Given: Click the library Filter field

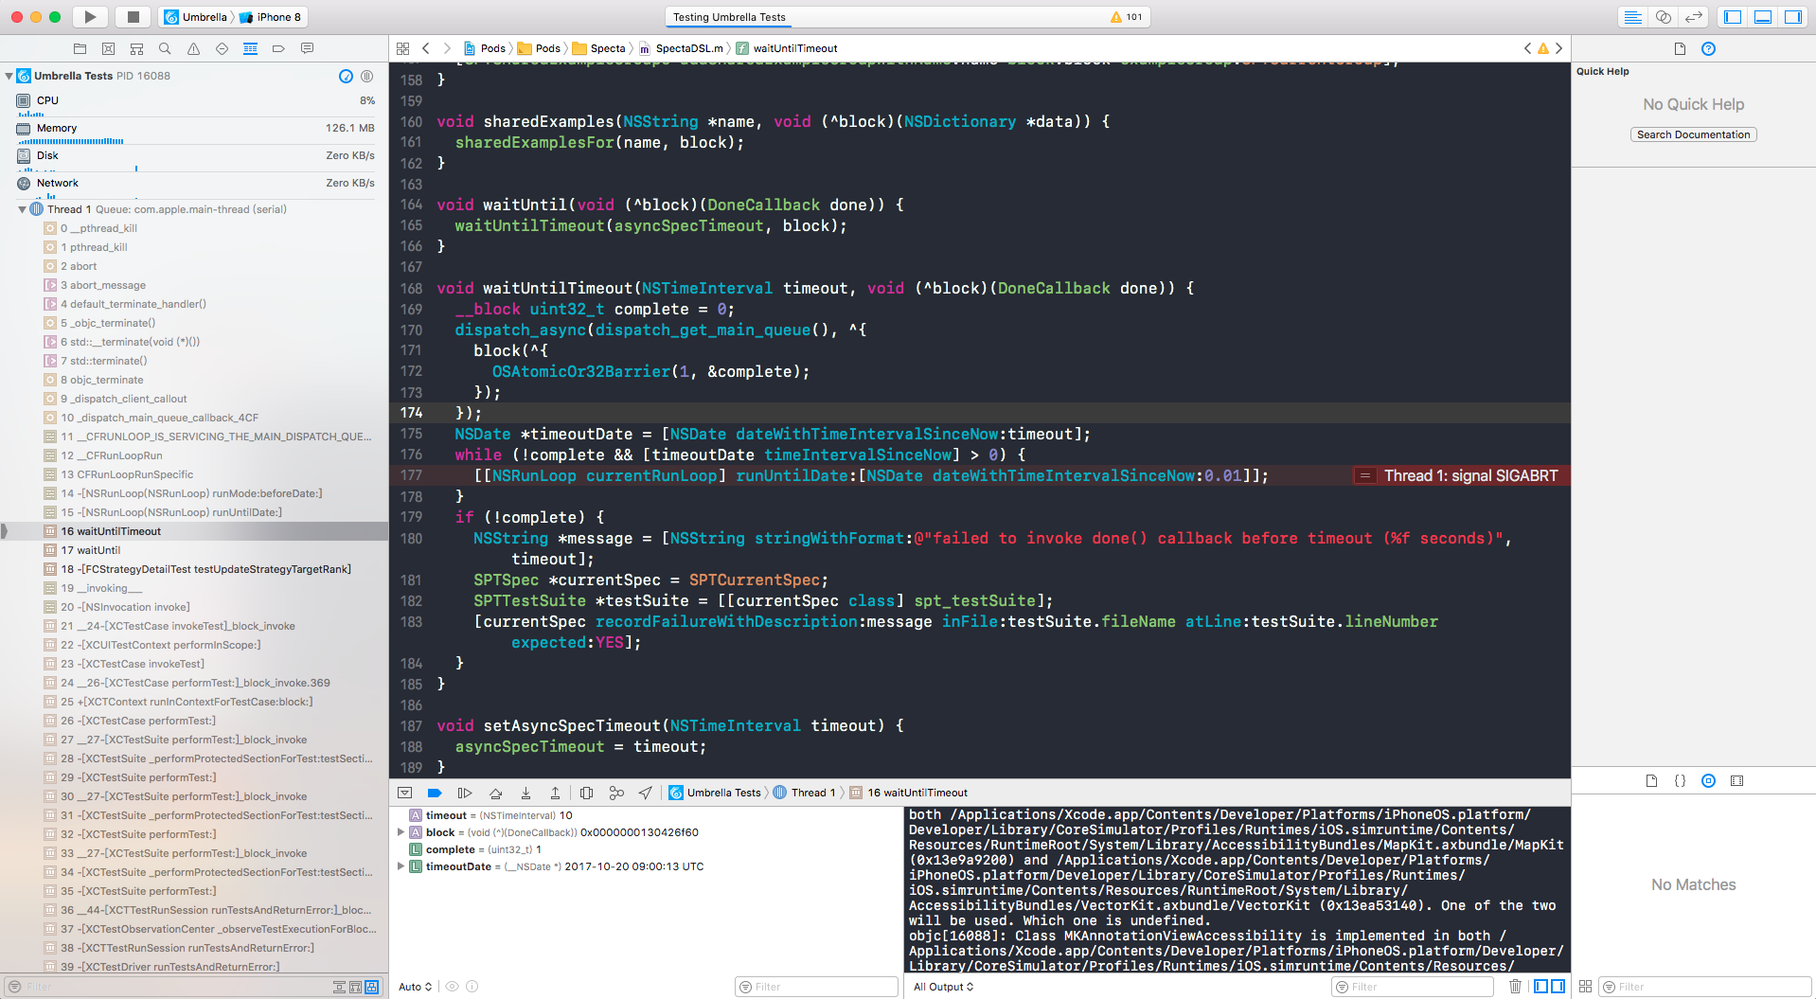Looking at the screenshot, I should click(x=1704, y=987).
